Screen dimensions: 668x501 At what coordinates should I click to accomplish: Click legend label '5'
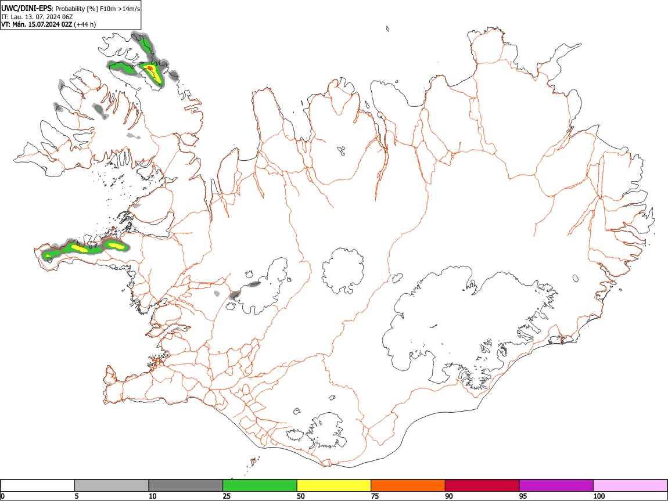[77, 496]
